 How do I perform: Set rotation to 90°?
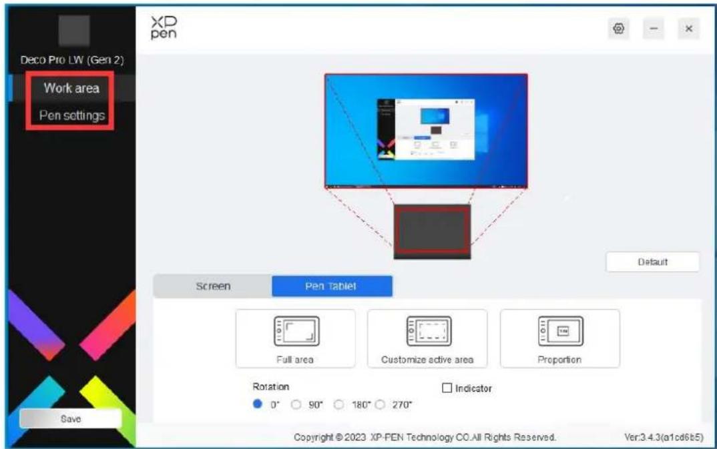(x=296, y=404)
